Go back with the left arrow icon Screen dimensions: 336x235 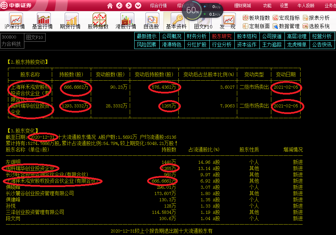tap(119, 6)
